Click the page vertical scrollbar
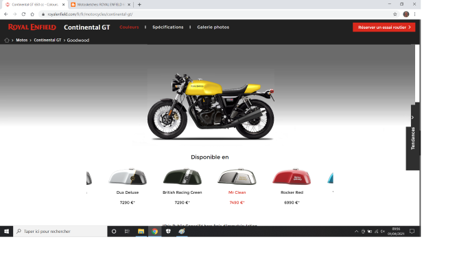Screen dimensions: 457x257 (x=417, y=74)
